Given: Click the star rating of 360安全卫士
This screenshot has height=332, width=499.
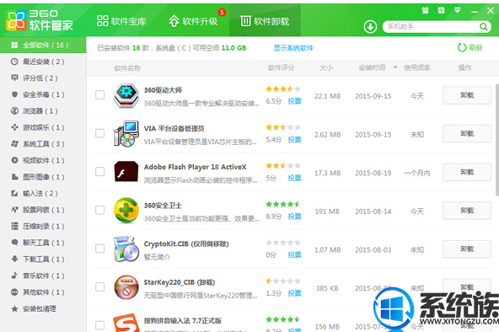Looking at the screenshot, I should [283, 204].
